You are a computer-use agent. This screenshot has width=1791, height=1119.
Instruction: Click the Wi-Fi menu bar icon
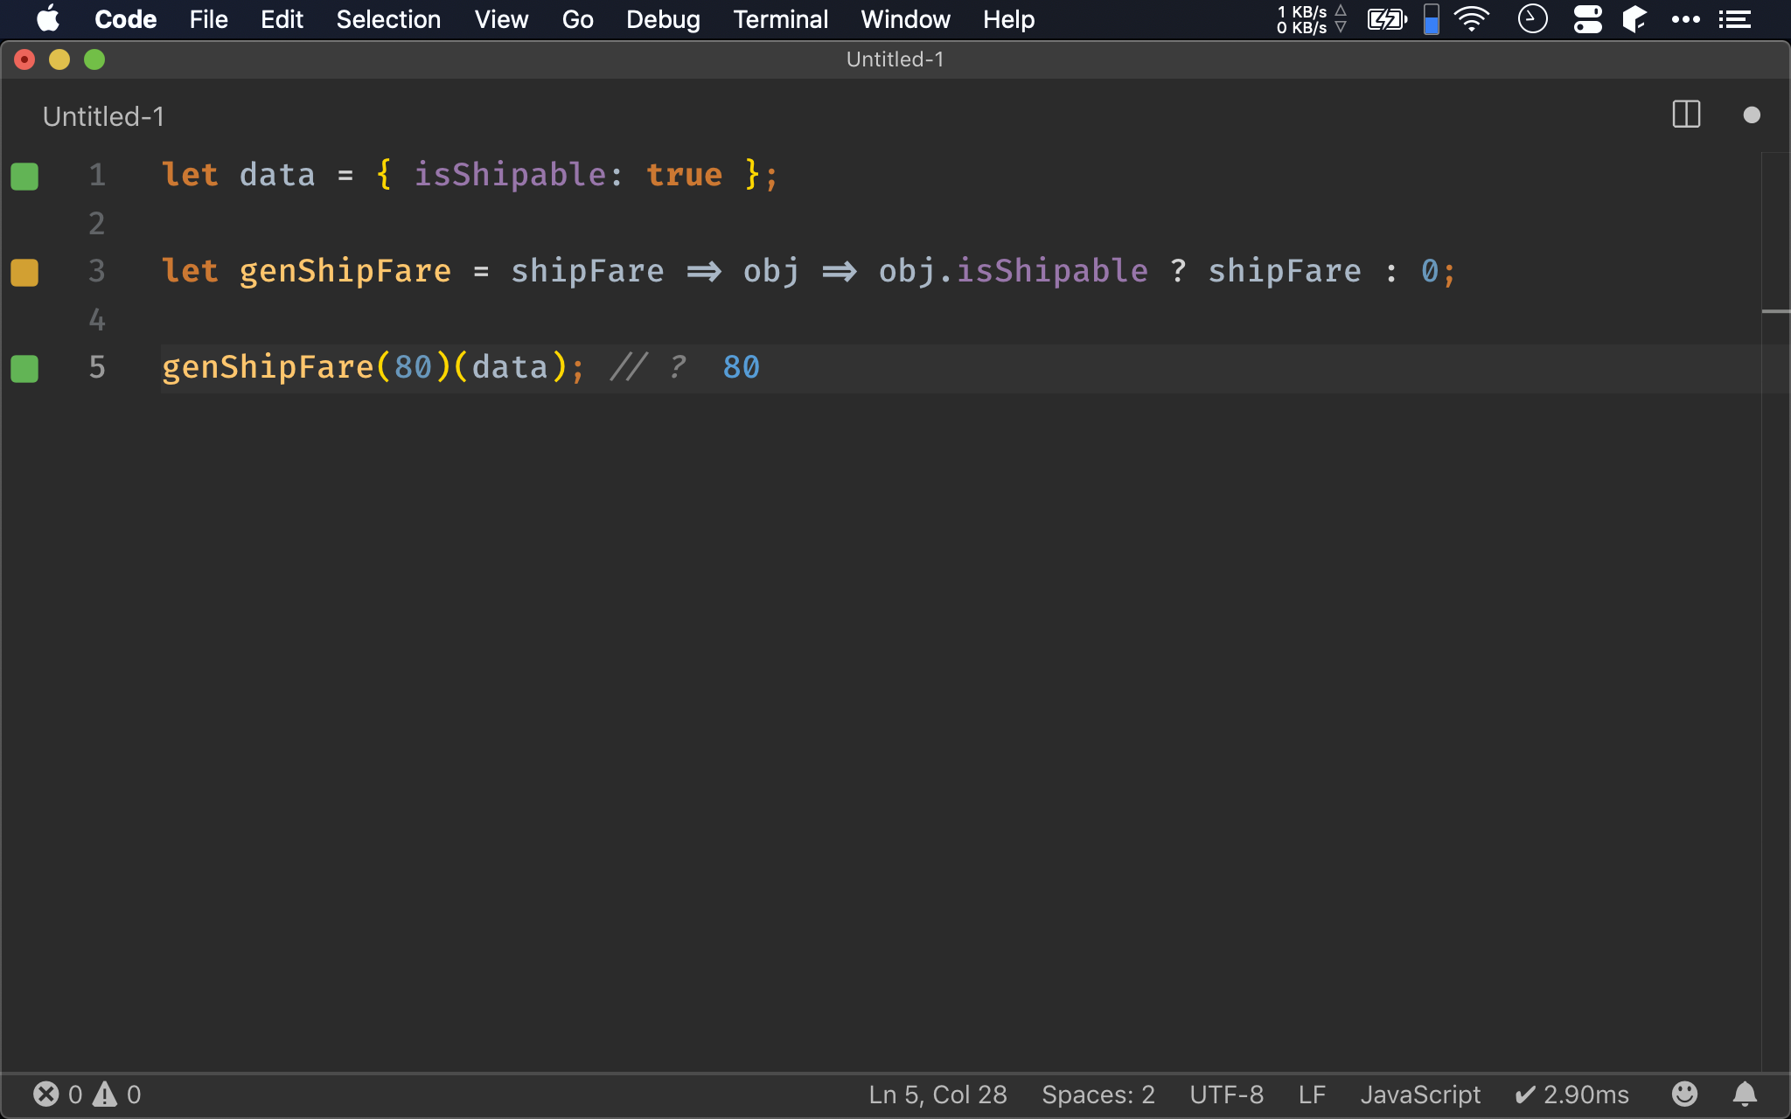pos(1472,18)
